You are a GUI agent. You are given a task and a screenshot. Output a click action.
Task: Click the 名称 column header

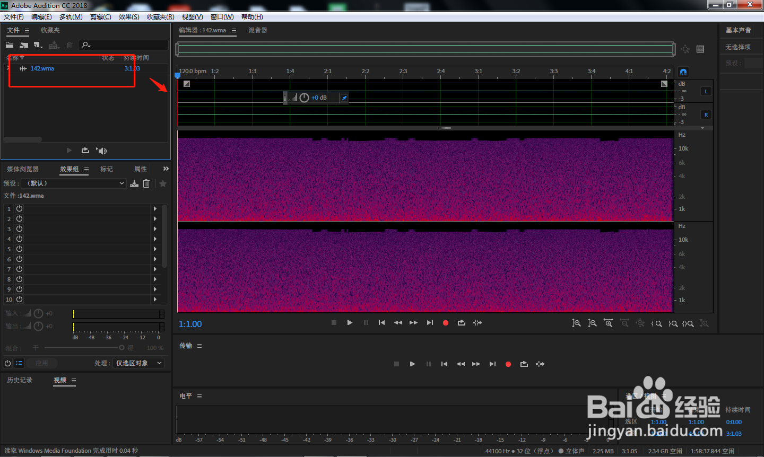tap(13, 58)
